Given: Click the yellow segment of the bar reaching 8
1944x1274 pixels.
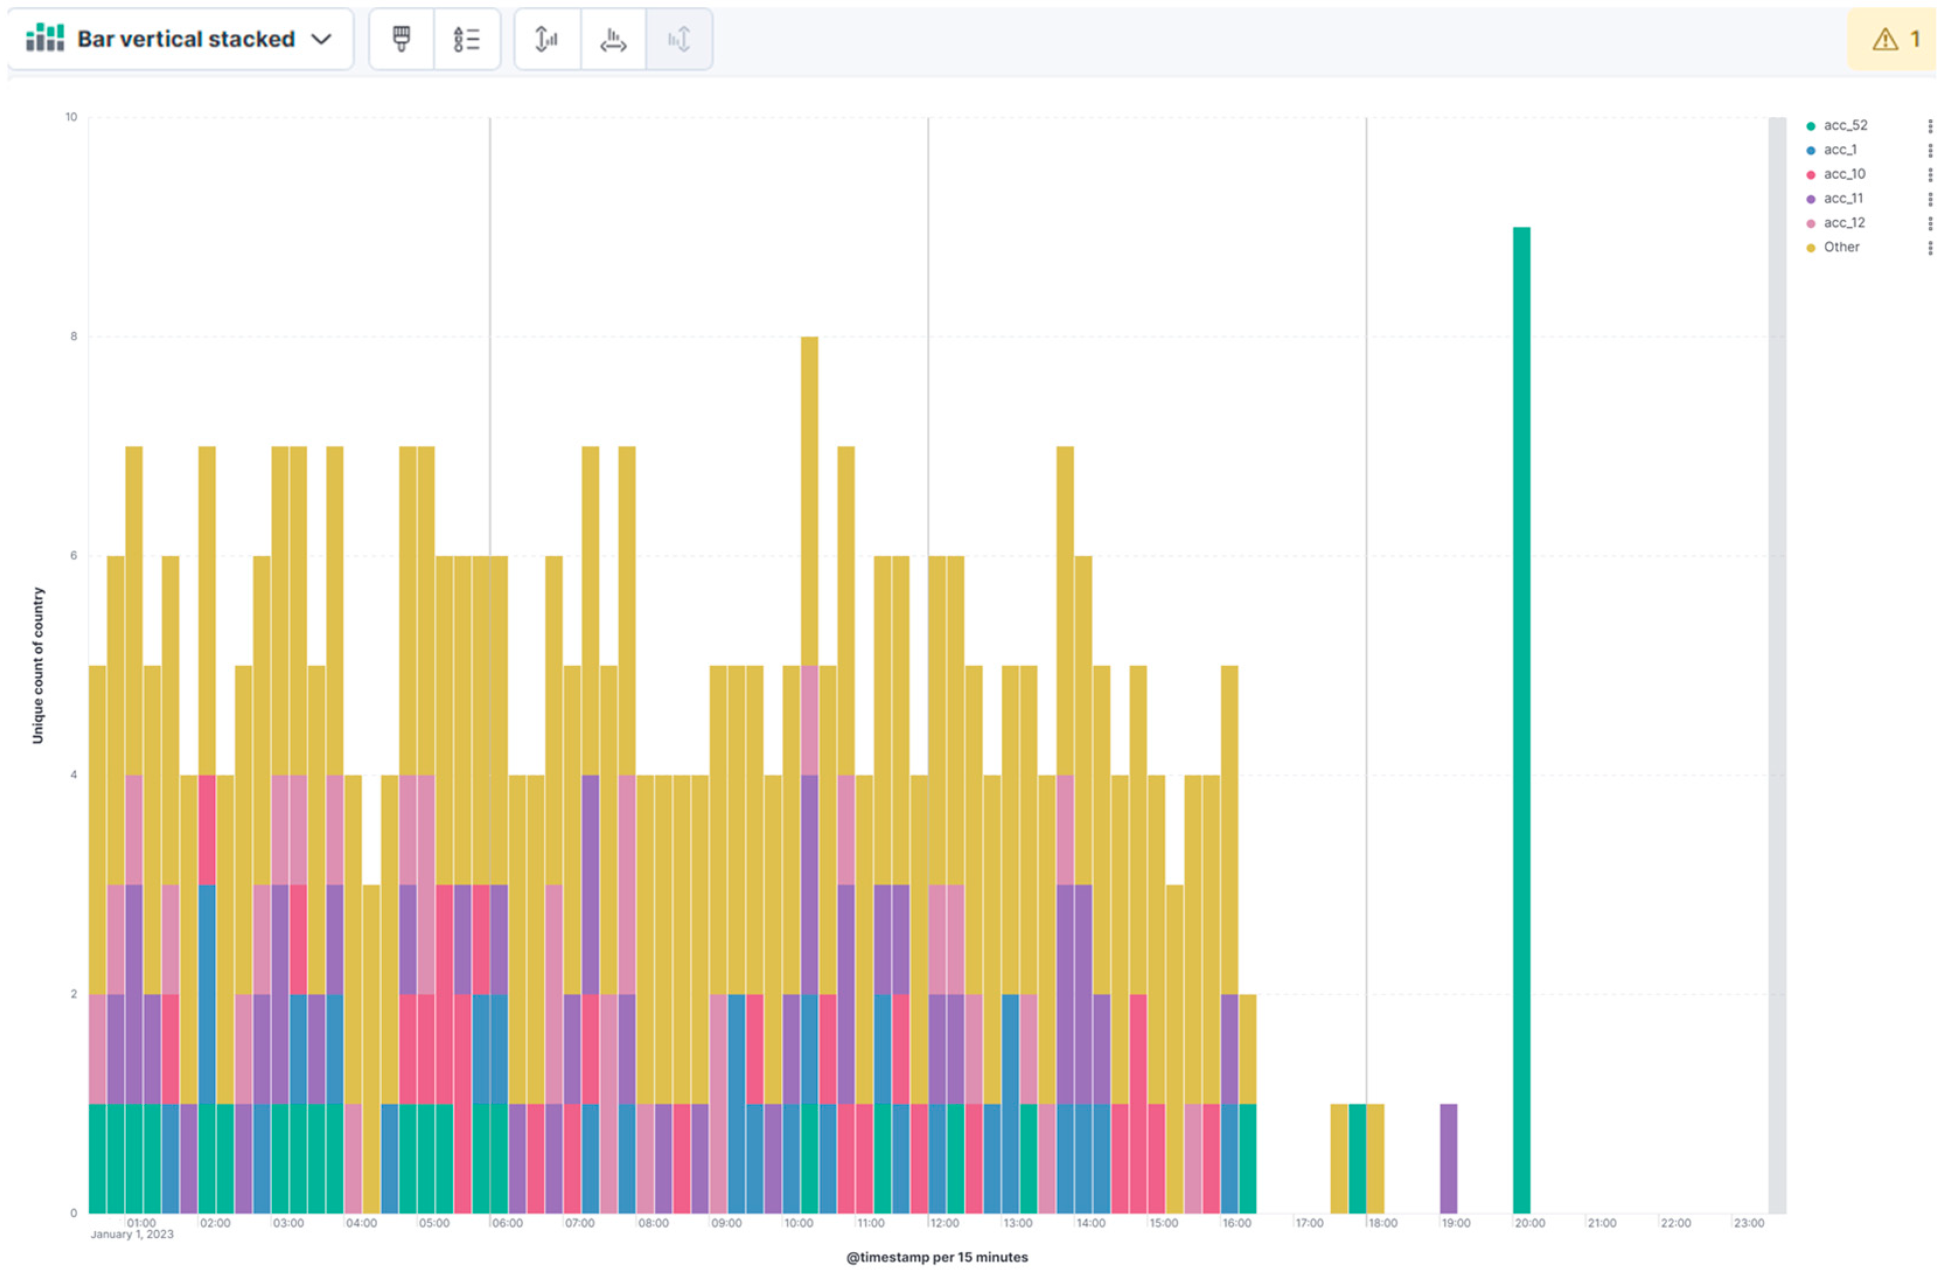Looking at the screenshot, I should (x=809, y=501).
